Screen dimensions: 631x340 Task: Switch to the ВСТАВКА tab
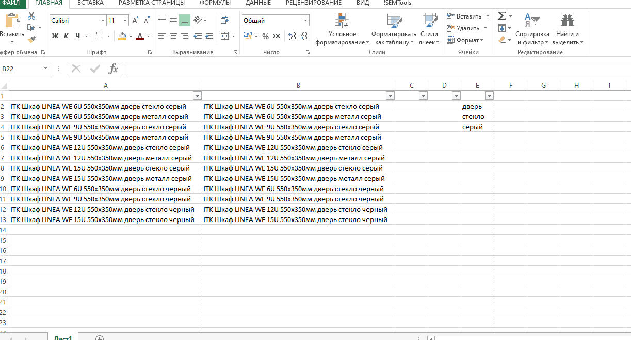click(90, 3)
